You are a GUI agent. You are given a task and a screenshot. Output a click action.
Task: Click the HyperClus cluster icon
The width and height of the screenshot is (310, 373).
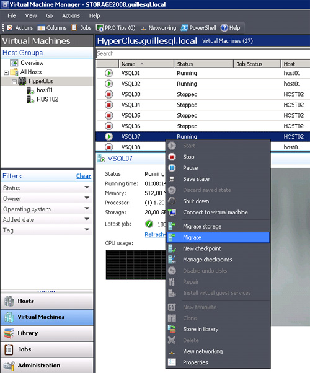[22, 81]
